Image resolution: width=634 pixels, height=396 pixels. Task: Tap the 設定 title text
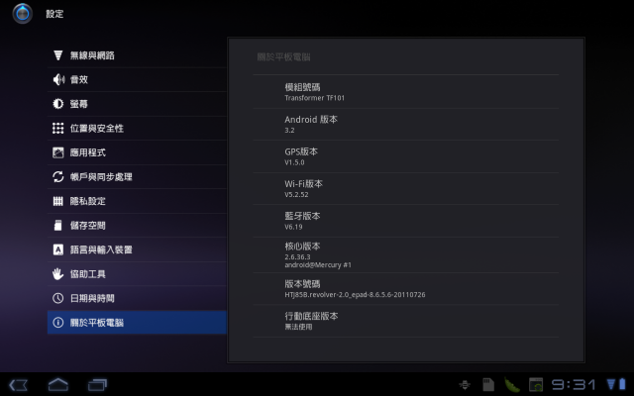pos(54,14)
